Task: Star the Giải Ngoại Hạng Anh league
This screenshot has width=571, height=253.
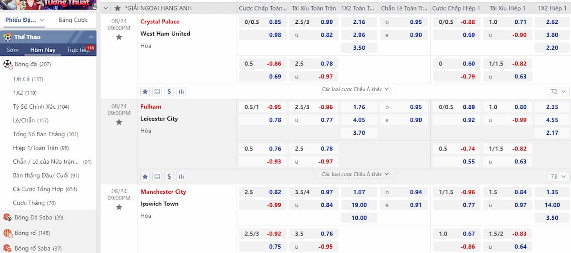Action: [x=118, y=8]
